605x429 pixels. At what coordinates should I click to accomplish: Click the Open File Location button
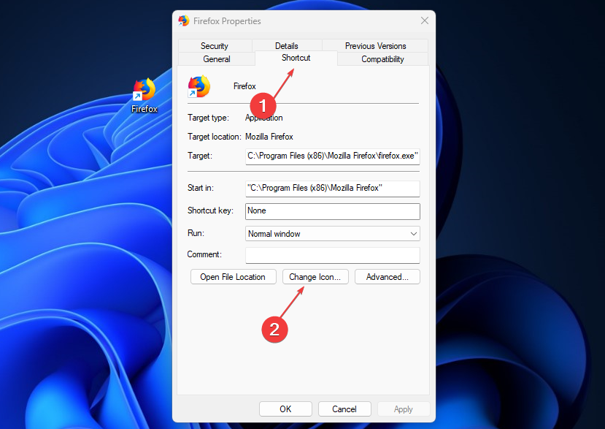point(233,277)
